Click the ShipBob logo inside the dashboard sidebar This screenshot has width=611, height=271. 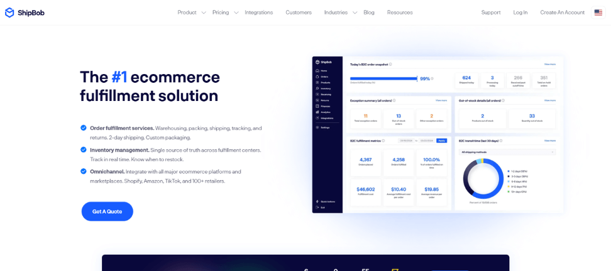coord(323,62)
